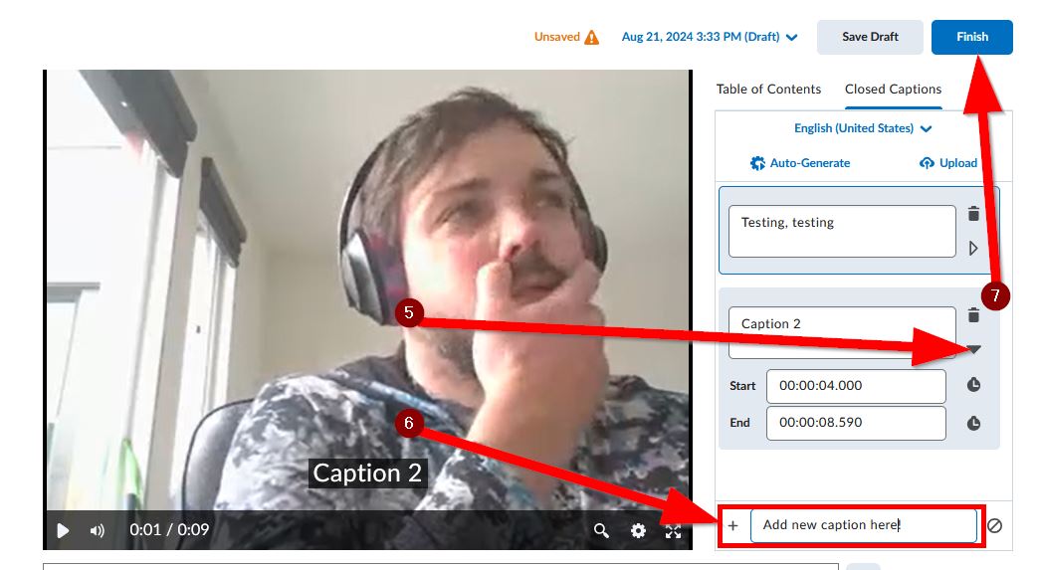Click the Unsaved warning icon
Viewport: 1038px width, 570px height.
pyautogui.click(x=591, y=37)
